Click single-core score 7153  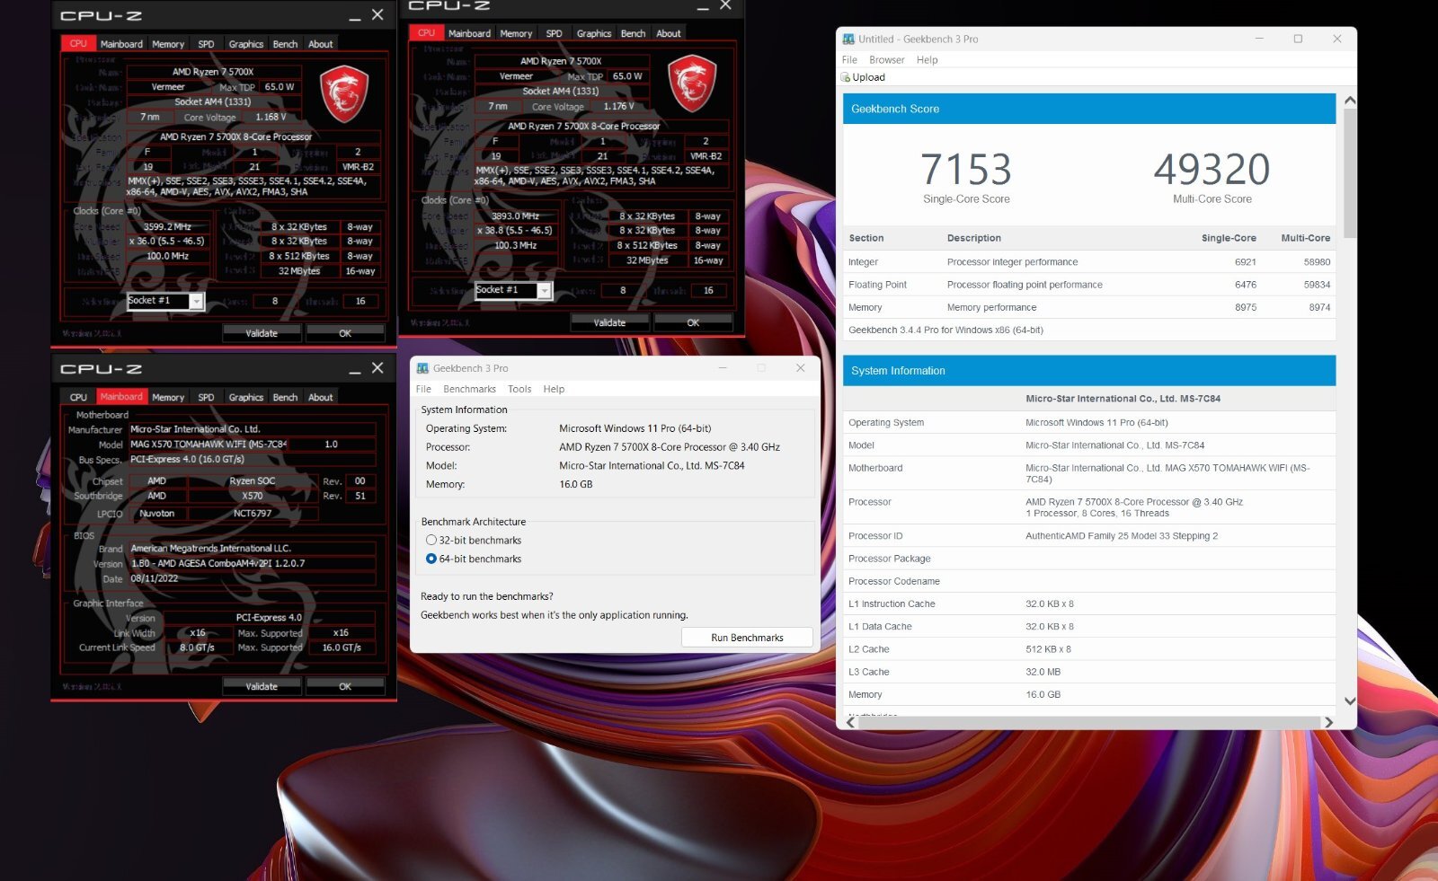click(x=966, y=169)
